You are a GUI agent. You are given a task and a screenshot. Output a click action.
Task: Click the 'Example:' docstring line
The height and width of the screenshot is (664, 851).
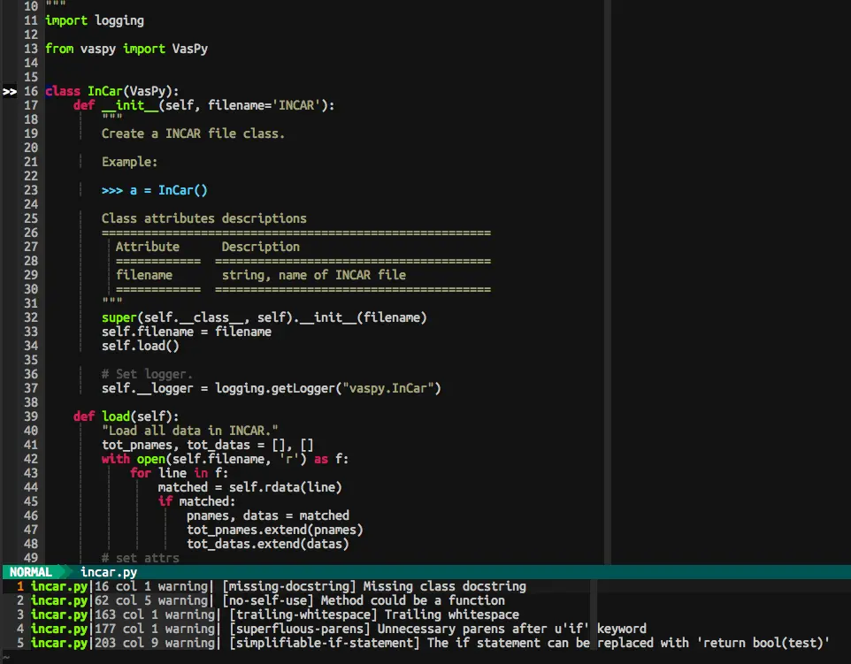(x=129, y=162)
